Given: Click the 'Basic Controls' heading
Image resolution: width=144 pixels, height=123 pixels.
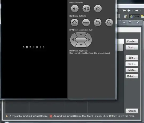Looking at the screenshot, I should point(76,3).
